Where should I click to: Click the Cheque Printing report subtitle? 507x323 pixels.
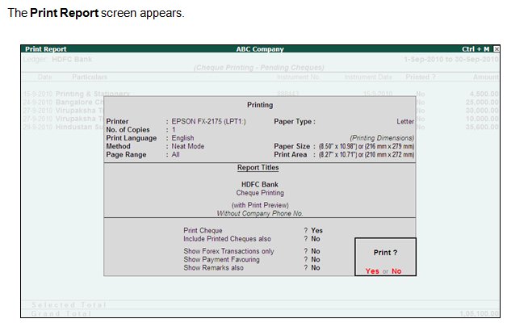tap(260, 193)
